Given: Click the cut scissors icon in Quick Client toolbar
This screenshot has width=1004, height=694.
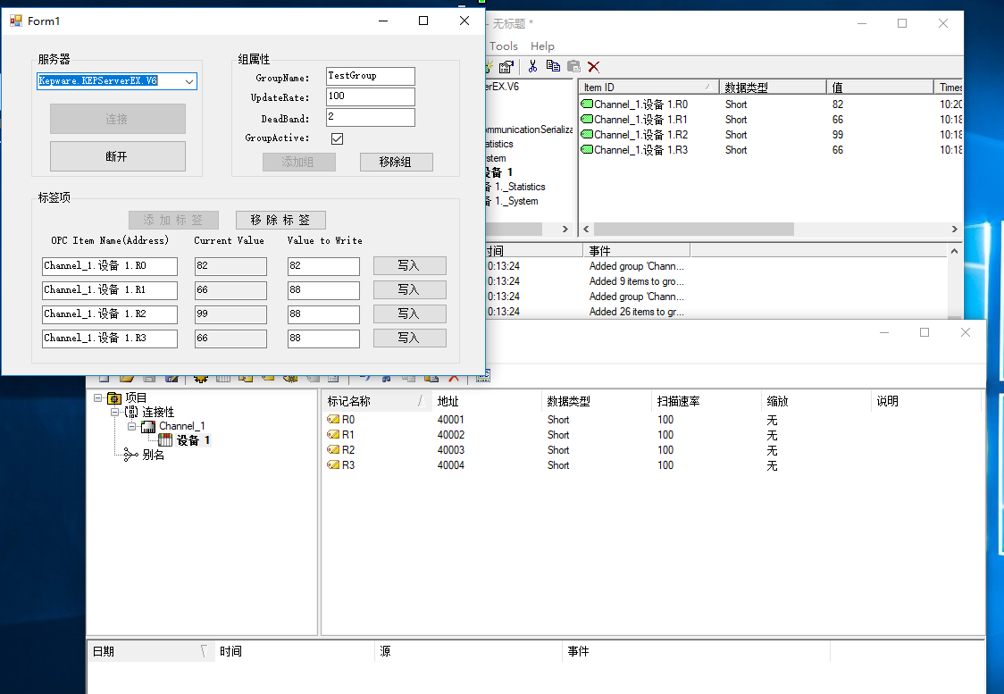Looking at the screenshot, I should pyautogui.click(x=532, y=66).
